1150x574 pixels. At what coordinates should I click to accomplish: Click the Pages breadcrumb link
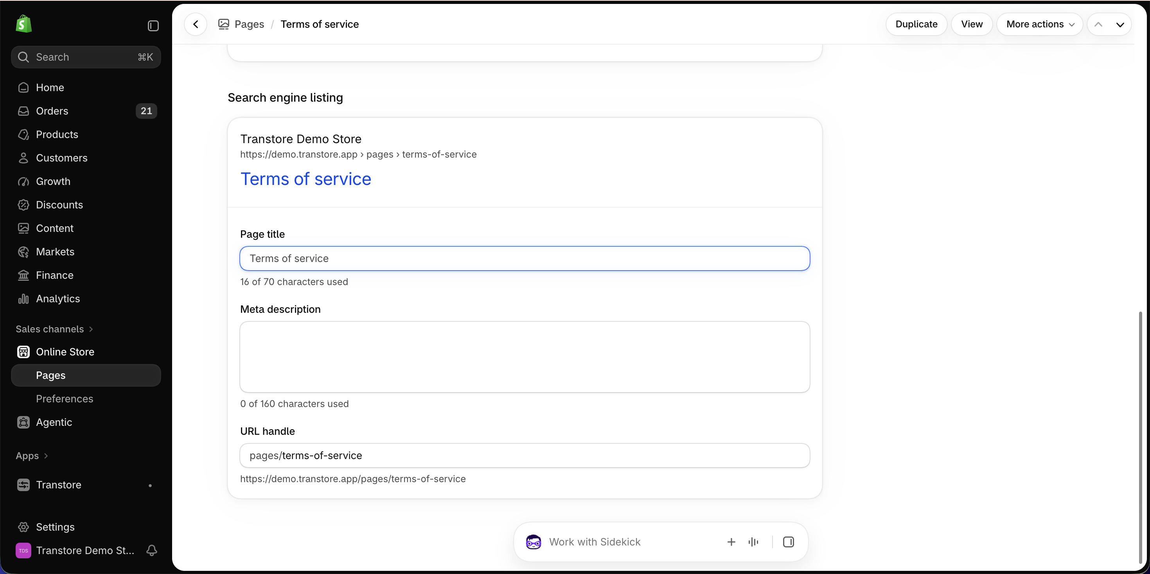(249, 24)
